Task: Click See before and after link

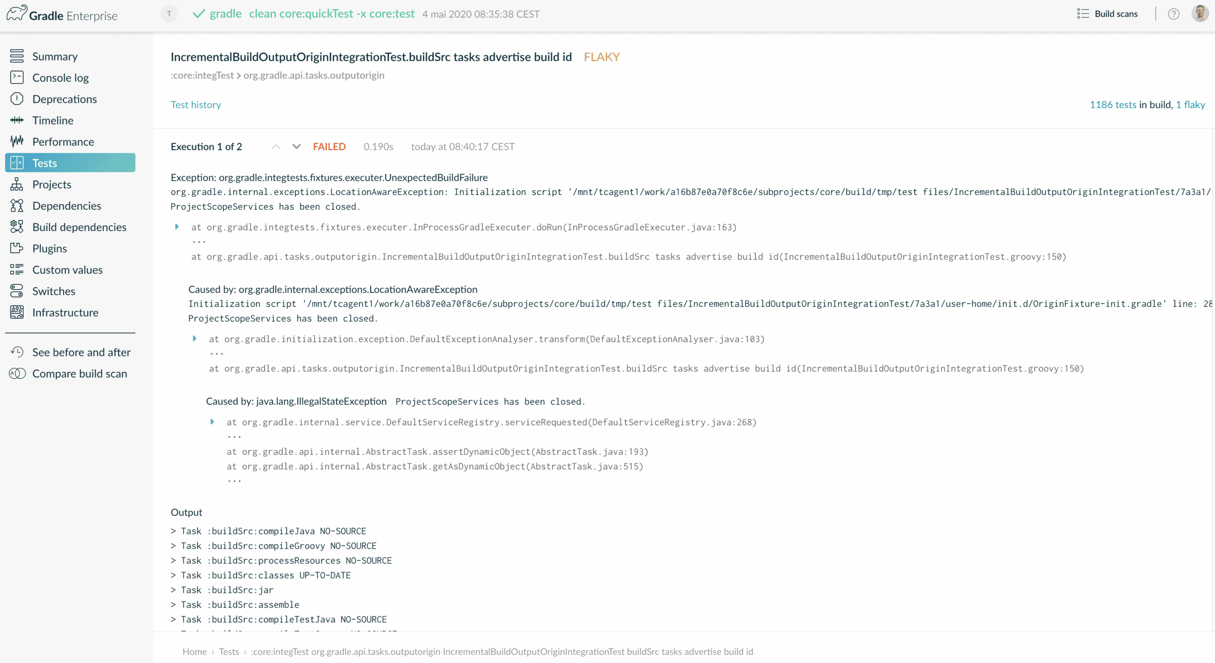Action: click(x=81, y=352)
